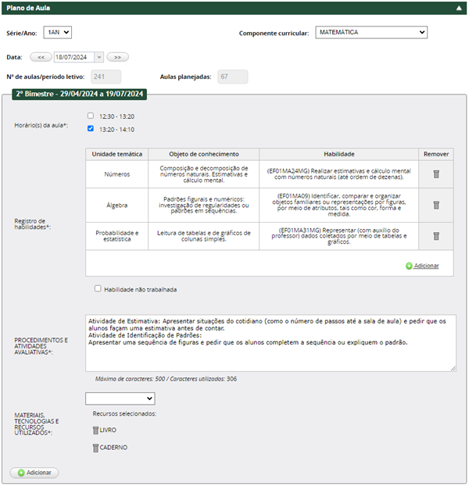Delete the Números skill row
The image size is (469, 486).
[436, 173]
